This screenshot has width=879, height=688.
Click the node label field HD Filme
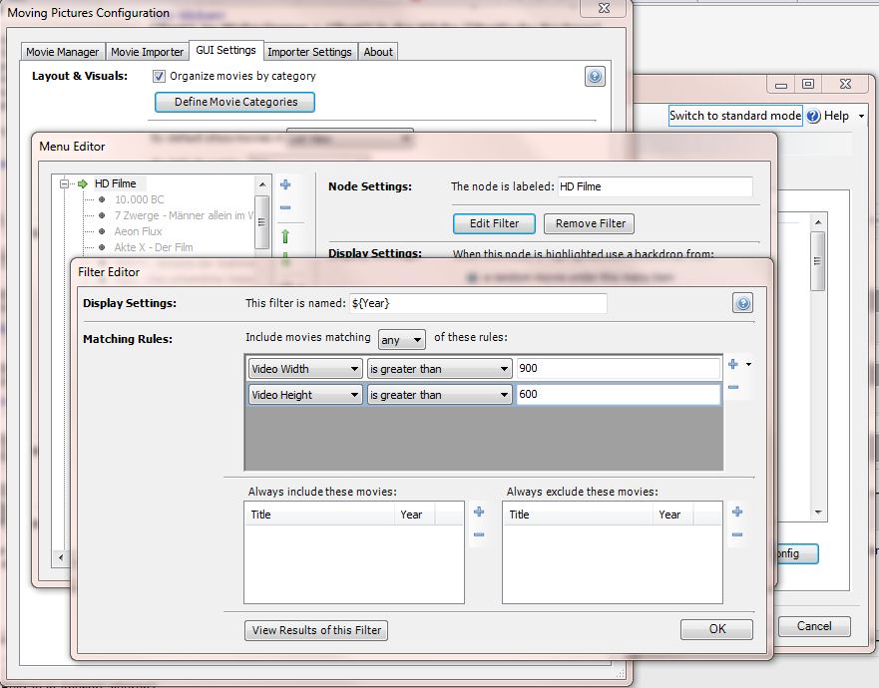[656, 186]
